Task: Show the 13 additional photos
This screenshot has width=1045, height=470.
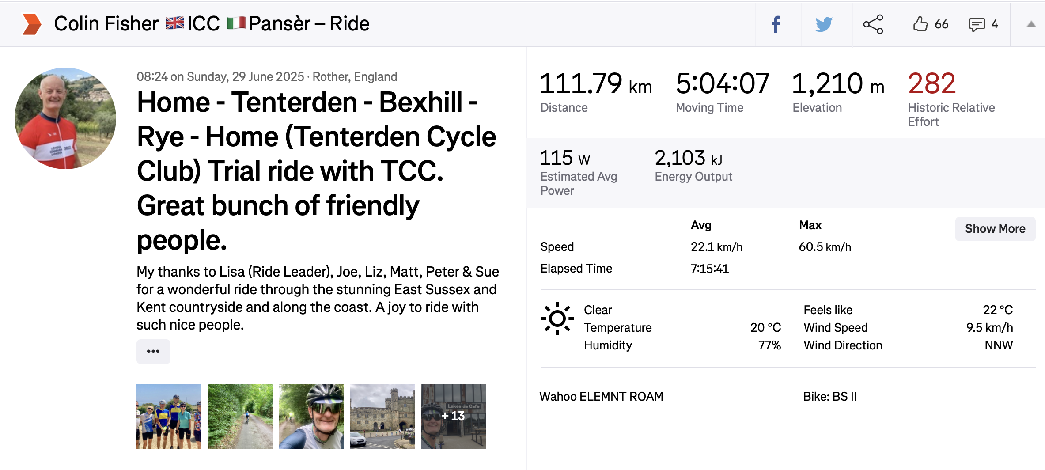Action: 453,417
